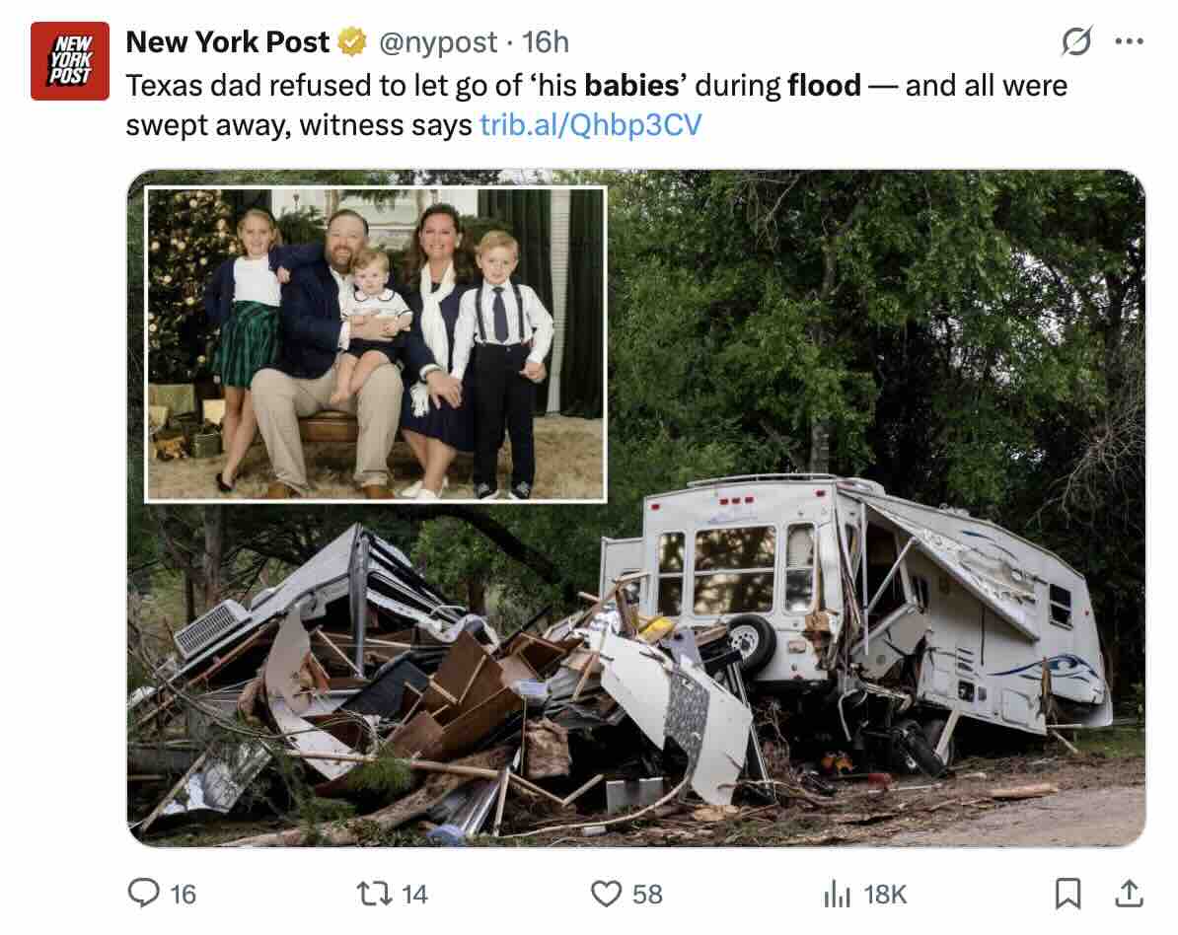Click the 16h post timestamp

coord(546,41)
